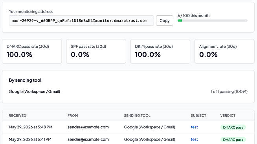Click sending tool cell in the 5:41 PM row
The height and width of the screenshot is (144, 257).
[x=149, y=139]
